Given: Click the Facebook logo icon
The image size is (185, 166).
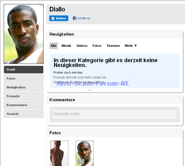Looking at the screenshot, I should (x=75, y=18).
